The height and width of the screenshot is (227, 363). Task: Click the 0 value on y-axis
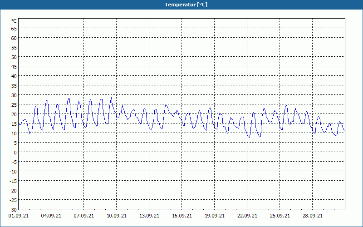coord(15,152)
